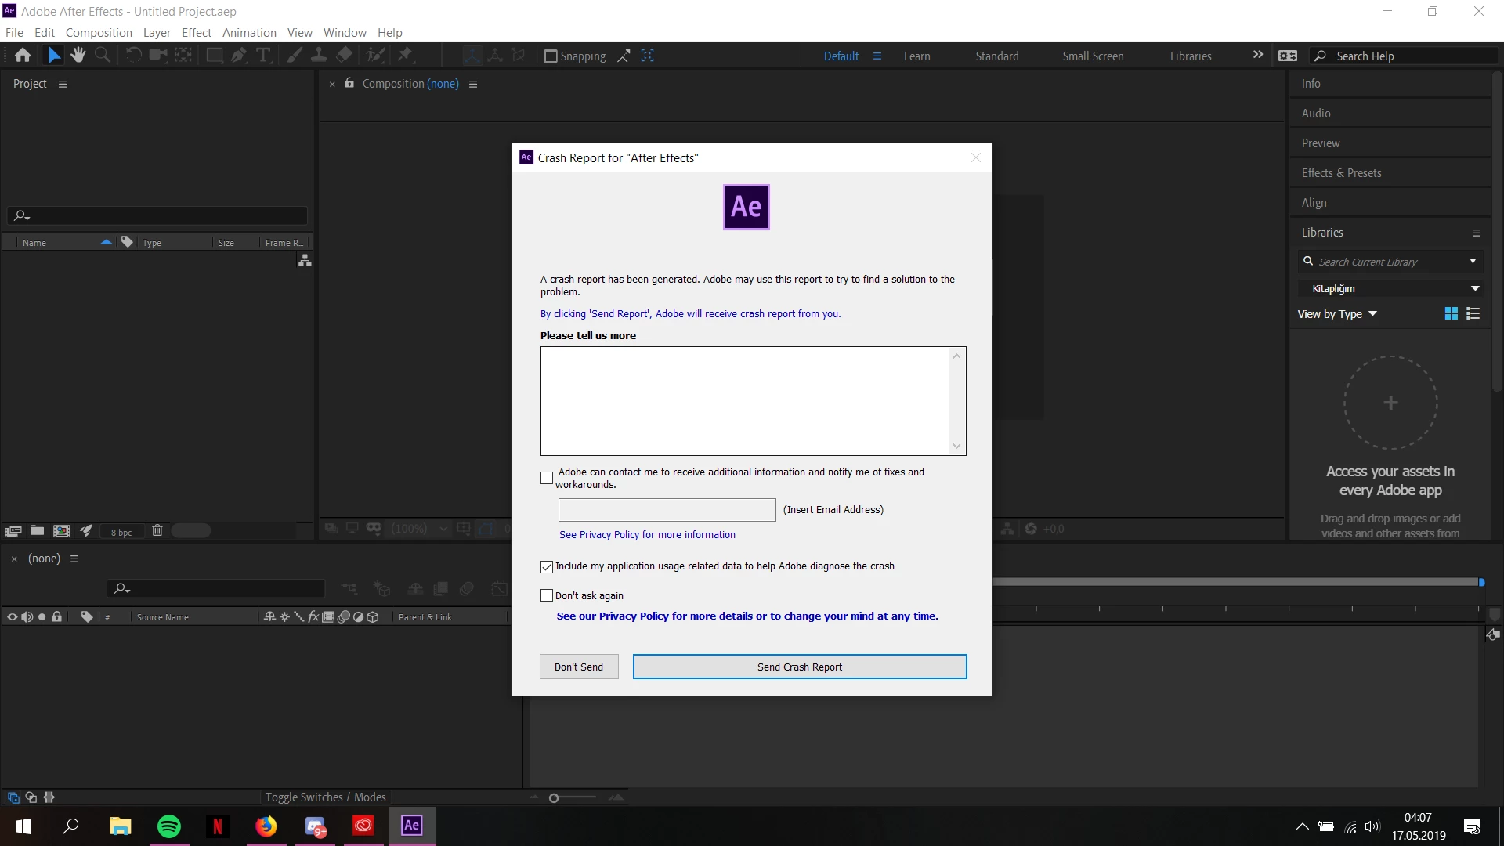This screenshot has height=846, width=1504.
Task: Select the Hand tool in toolbar
Action: click(78, 56)
